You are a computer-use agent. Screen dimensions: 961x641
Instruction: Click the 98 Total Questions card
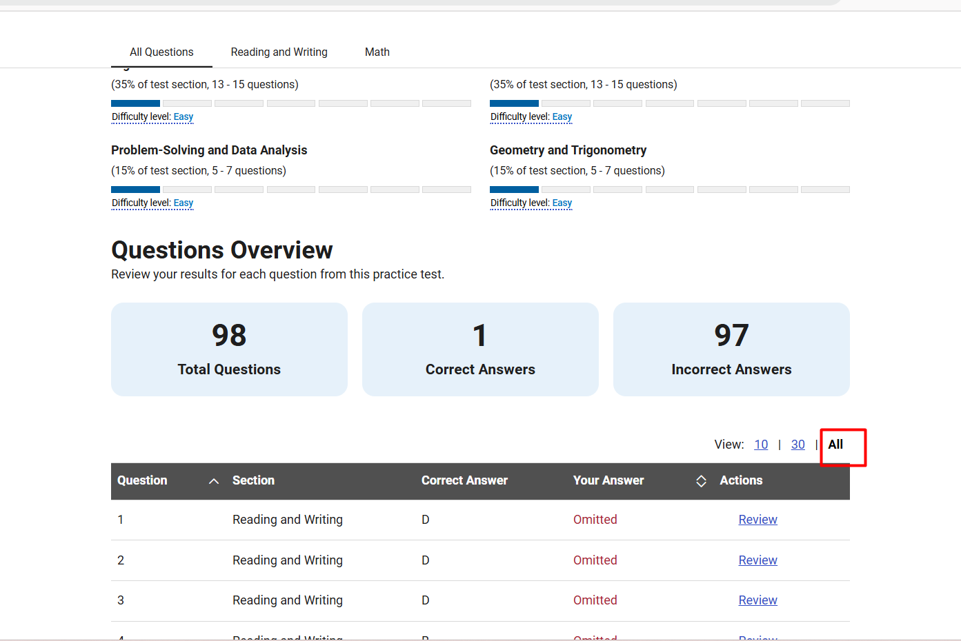pyautogui.click(x=229, y=349)
